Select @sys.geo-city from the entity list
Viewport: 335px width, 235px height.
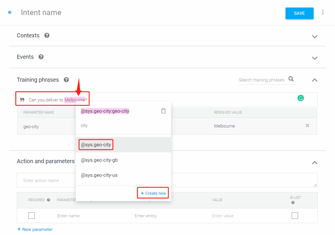click(x=96, y=145)
